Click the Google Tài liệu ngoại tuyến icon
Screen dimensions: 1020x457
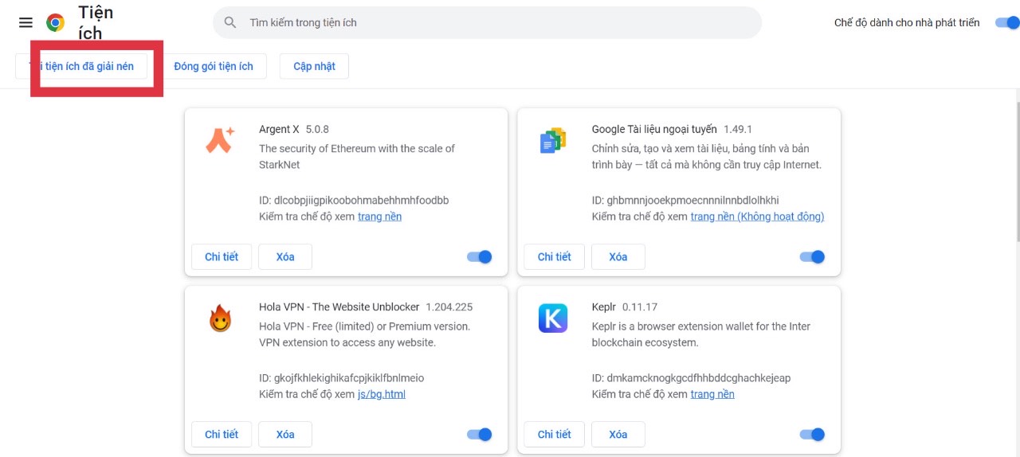(553, 140)
